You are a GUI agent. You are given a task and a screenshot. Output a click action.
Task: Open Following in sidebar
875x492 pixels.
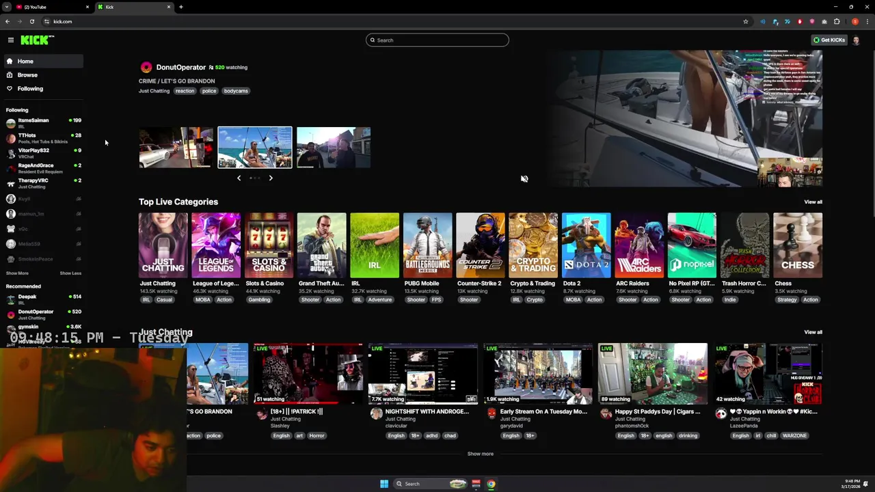(44, 89)
